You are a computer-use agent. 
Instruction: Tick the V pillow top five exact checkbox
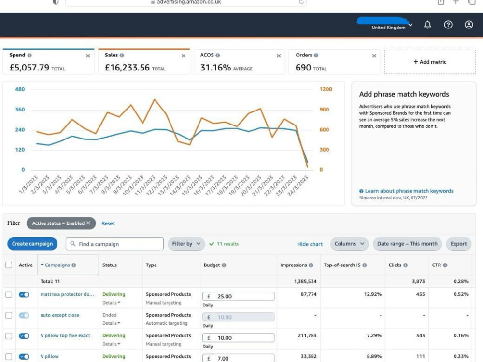point(9,336)
